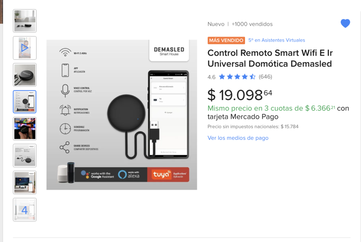Screen dimensions: 361x242
Task: Show thumbnail of hand holding device near TV
Action: (25, 128)
